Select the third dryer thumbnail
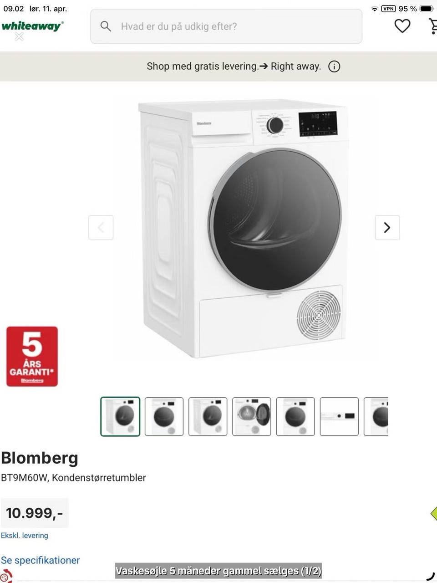 [208, 417]
